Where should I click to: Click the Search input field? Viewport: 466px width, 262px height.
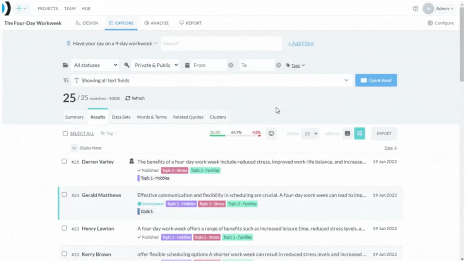point(221,43)
